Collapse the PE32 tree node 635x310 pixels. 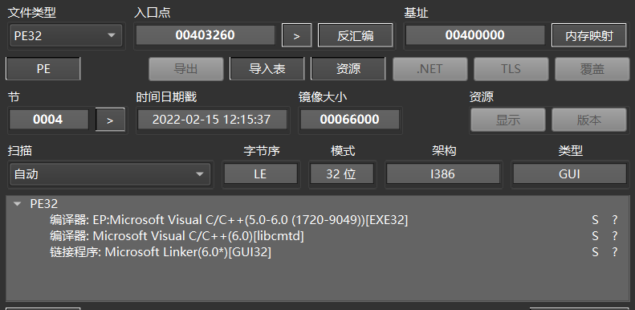[x=18, y=204]
